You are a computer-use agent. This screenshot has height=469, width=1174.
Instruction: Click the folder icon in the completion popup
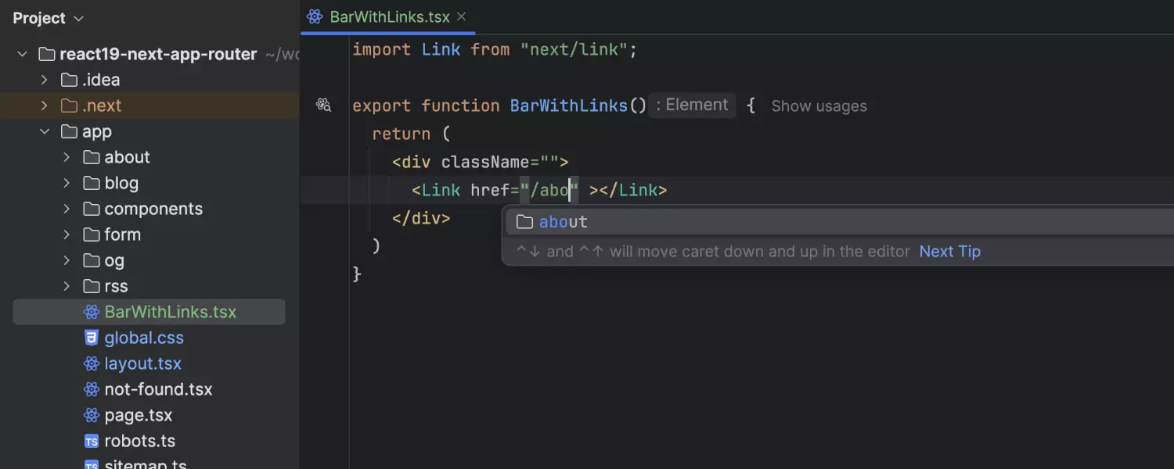524,222
